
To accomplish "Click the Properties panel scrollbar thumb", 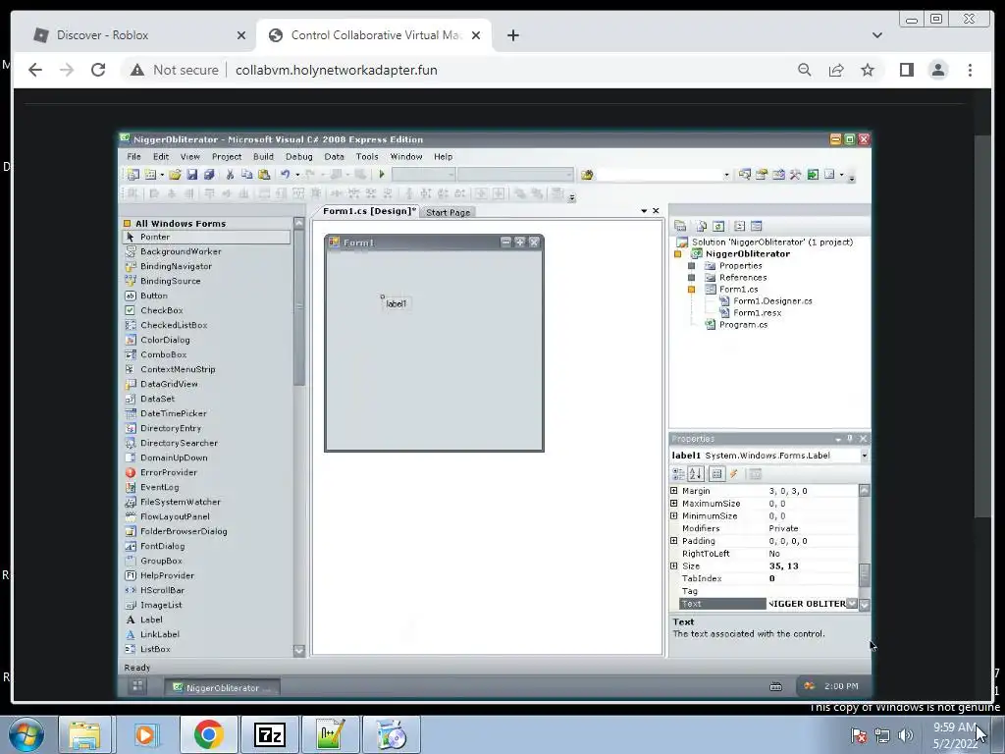I will (x=864, y=574).
